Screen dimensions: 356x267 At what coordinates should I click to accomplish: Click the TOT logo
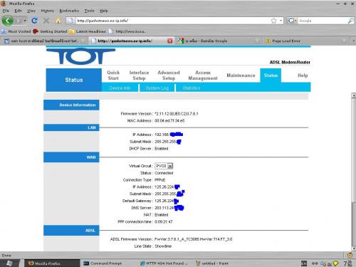pyautogui.click(x=80, y=56)
